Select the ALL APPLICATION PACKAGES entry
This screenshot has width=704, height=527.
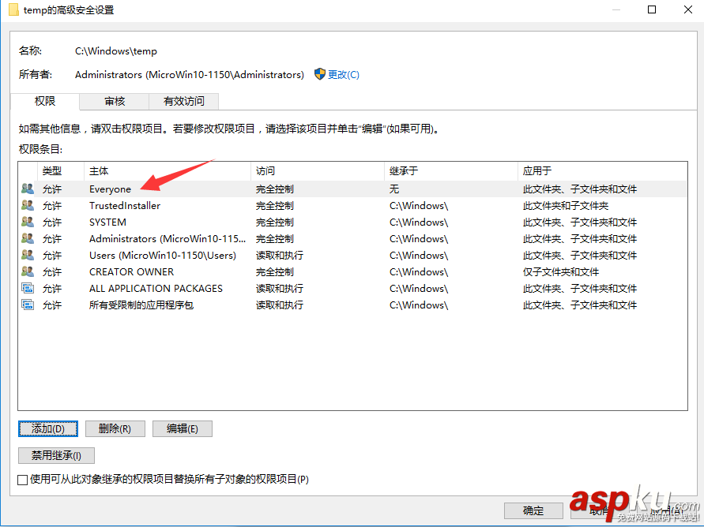tap(353, 288)
